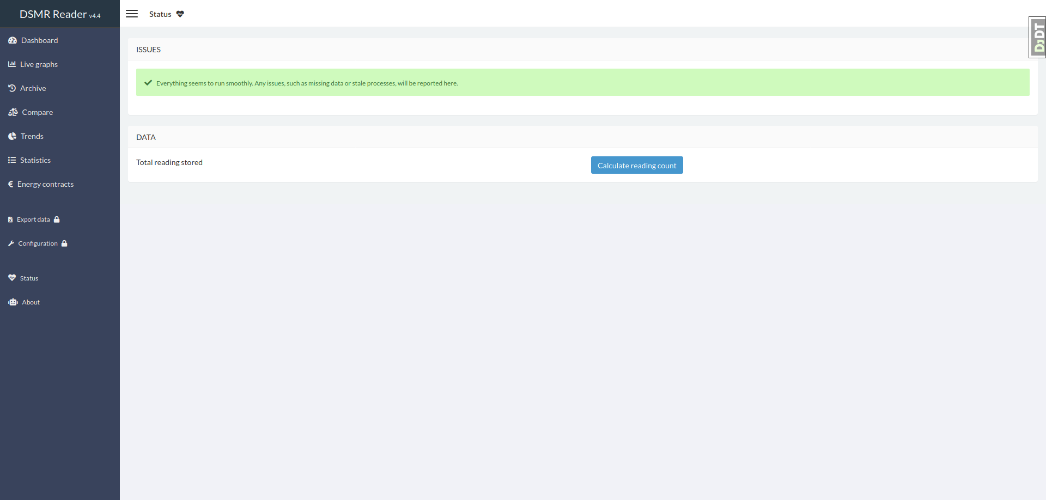Open the Trends page
Viewport: 1046px width, 500px height.
(60, 136)
